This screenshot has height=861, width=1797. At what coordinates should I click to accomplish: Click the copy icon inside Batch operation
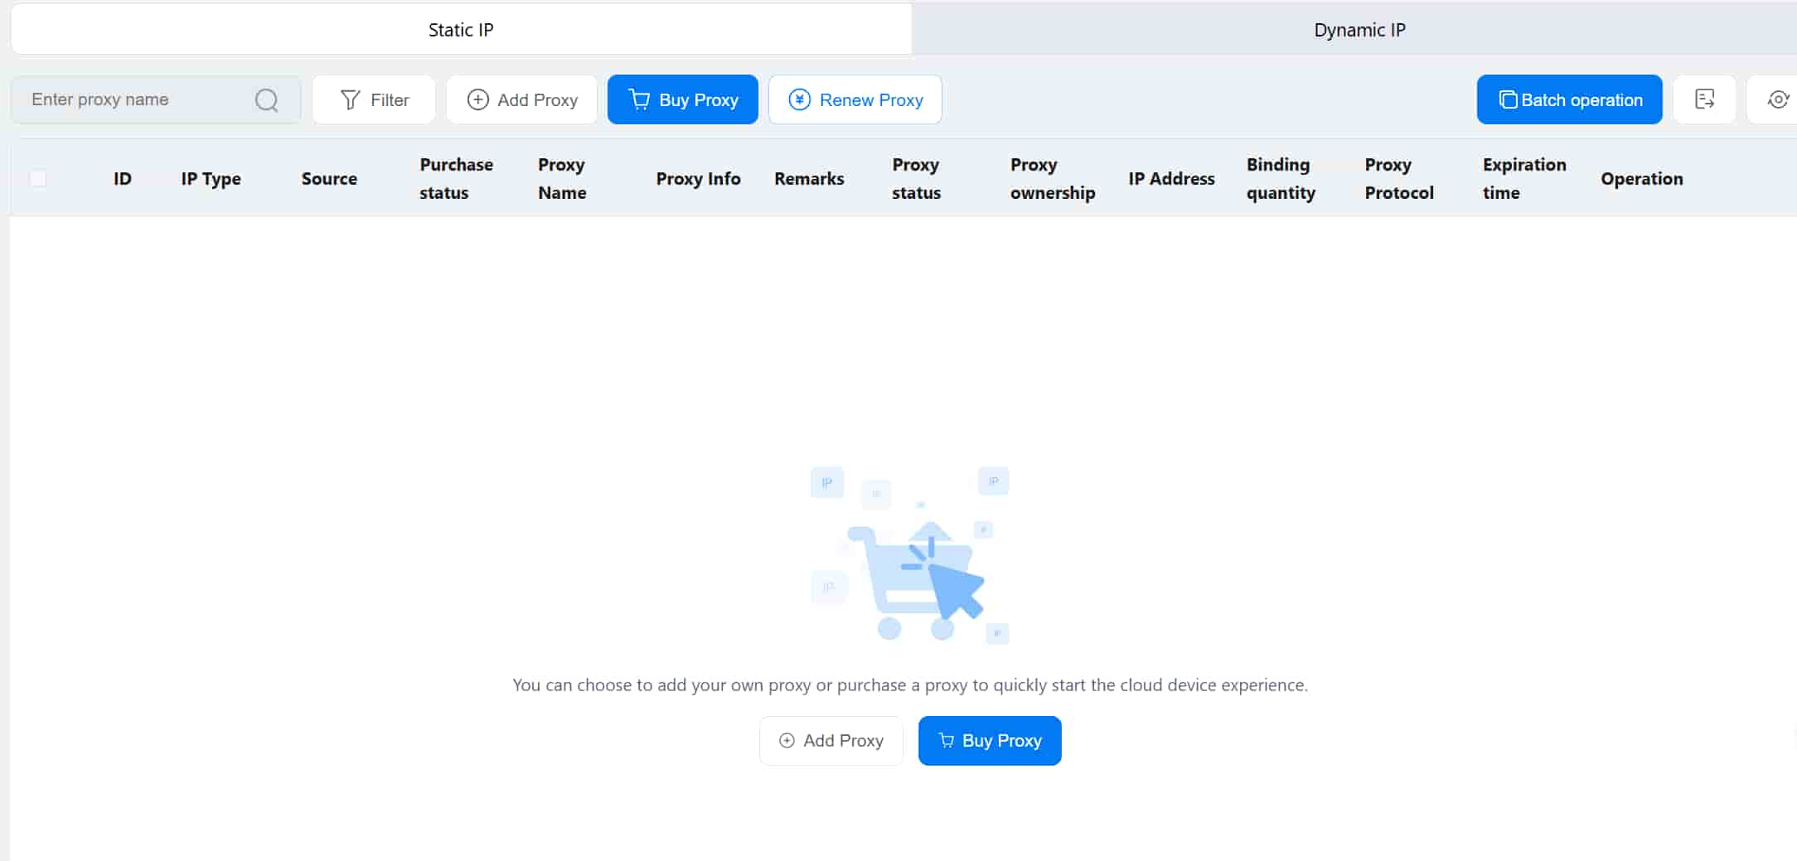tap(1507, 99)
